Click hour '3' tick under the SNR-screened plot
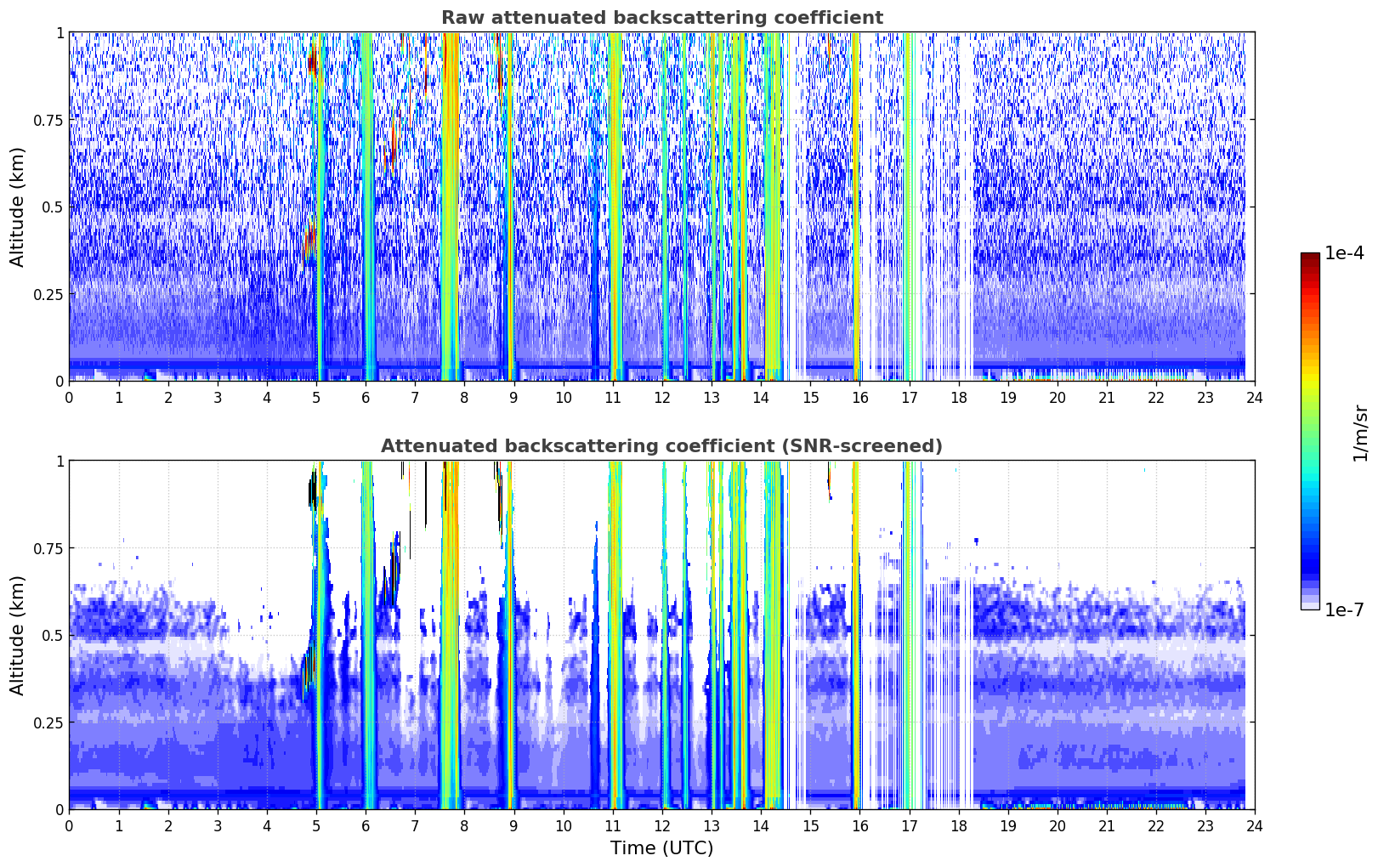The width and height of the screenshot is (1378, 867). pos(218,825)
